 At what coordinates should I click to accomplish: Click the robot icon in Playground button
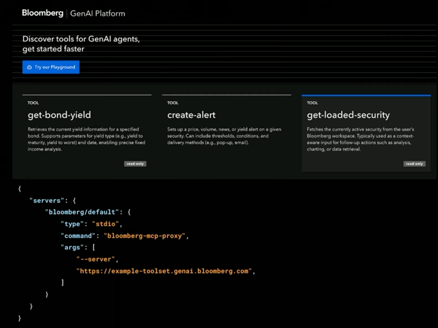29,67
